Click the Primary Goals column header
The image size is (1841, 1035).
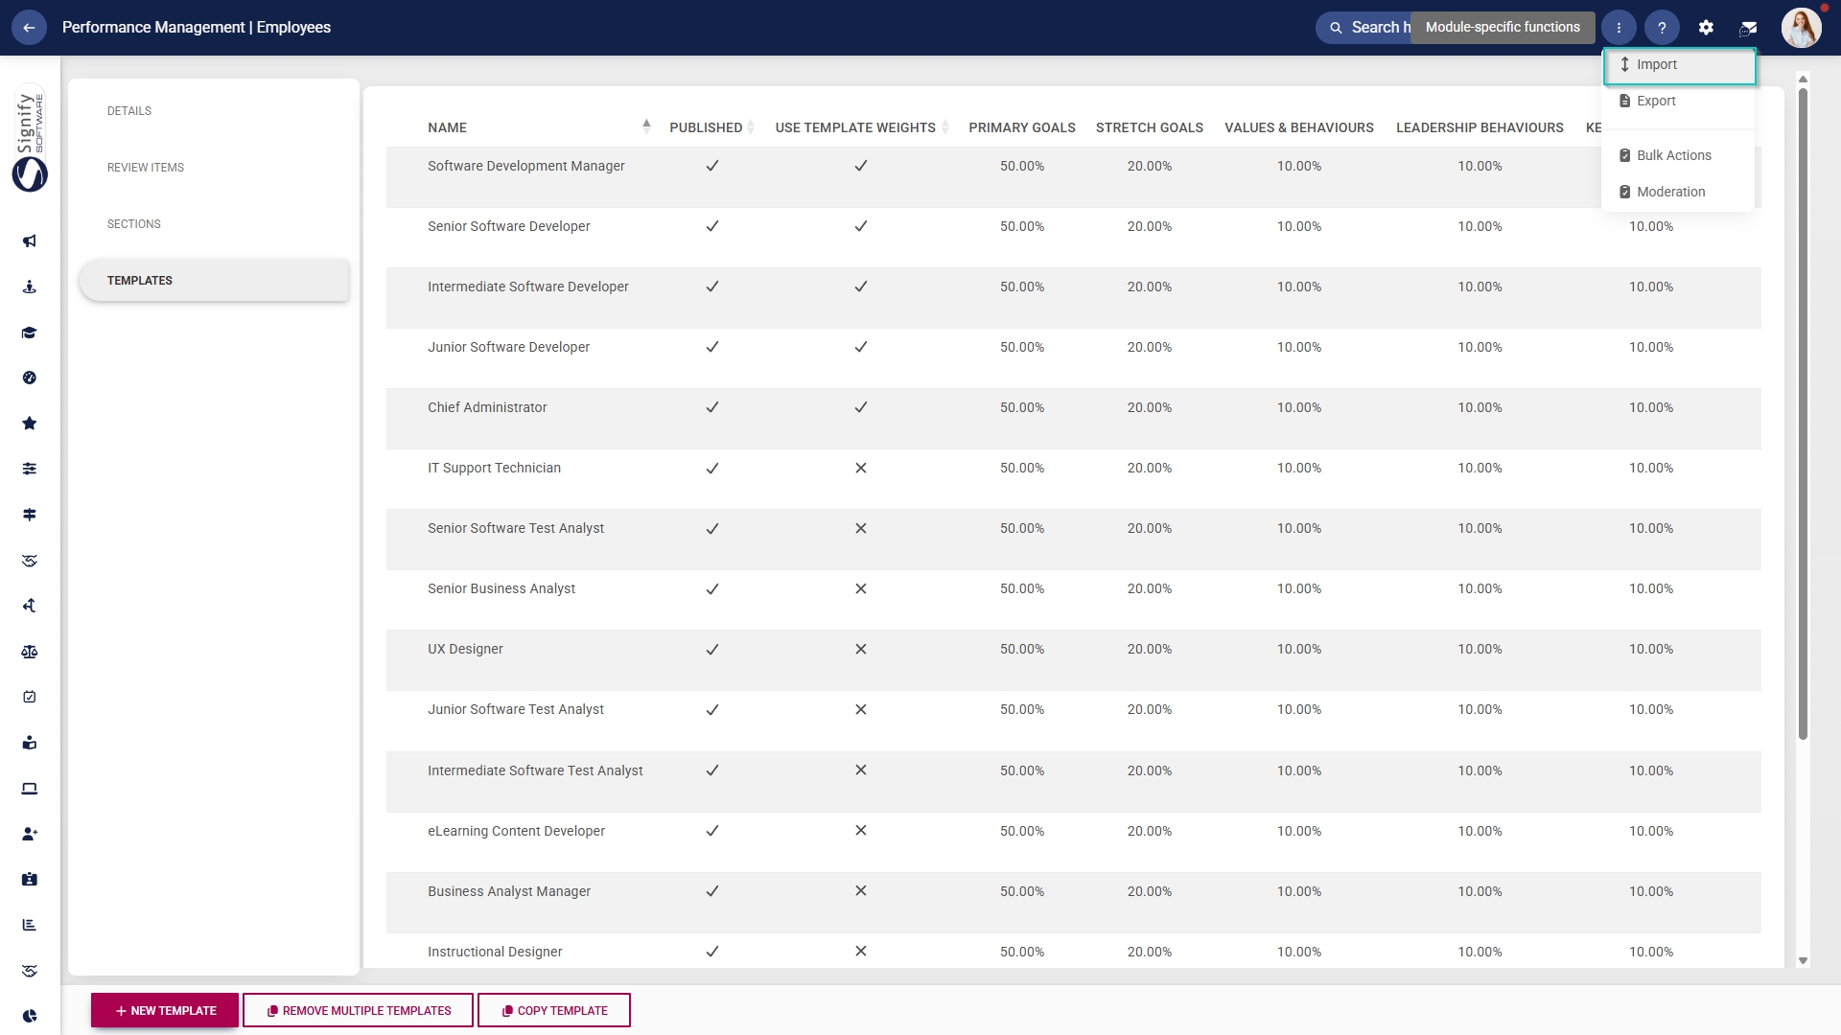[1022, 127]
